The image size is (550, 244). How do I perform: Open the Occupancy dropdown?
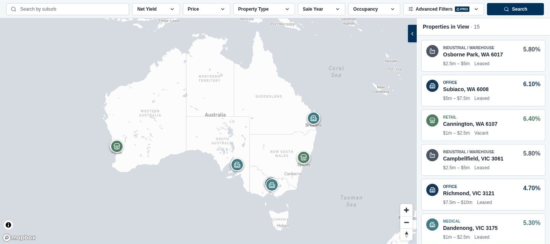(x=374, y=9)
